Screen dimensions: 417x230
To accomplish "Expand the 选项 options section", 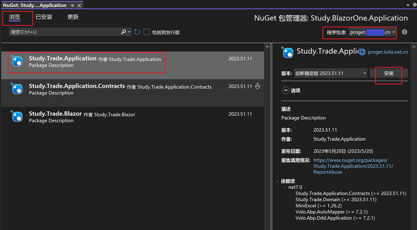I will point(285,90).
